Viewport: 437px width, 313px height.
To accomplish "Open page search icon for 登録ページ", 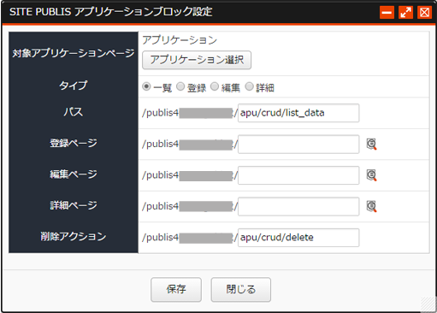I will tap(371, 144).
